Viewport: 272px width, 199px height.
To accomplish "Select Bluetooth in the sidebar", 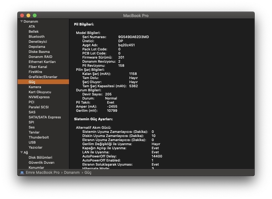I will [x=37, y=37].
